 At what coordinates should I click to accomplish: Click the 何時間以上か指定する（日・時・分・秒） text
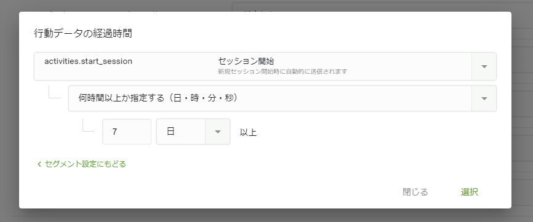click(x=158, y=98)
